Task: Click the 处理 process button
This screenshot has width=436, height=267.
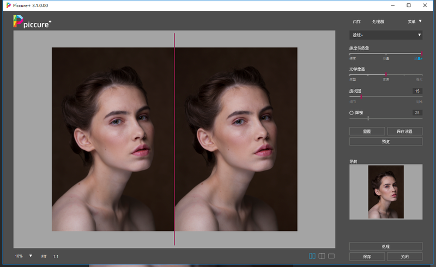Action: tap(385, 246)
